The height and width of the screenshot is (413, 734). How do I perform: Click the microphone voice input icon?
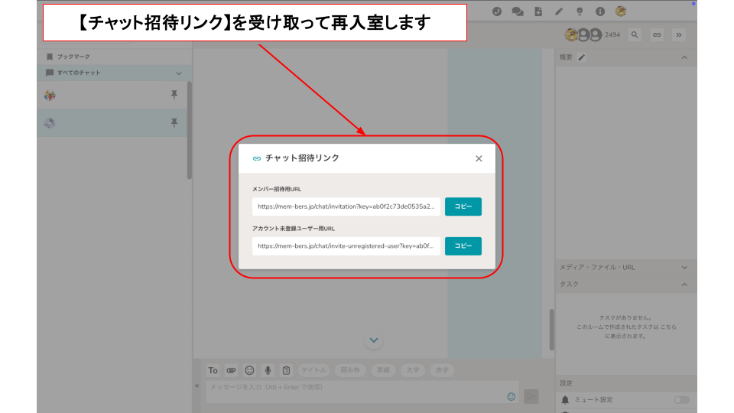coord(268,370)
